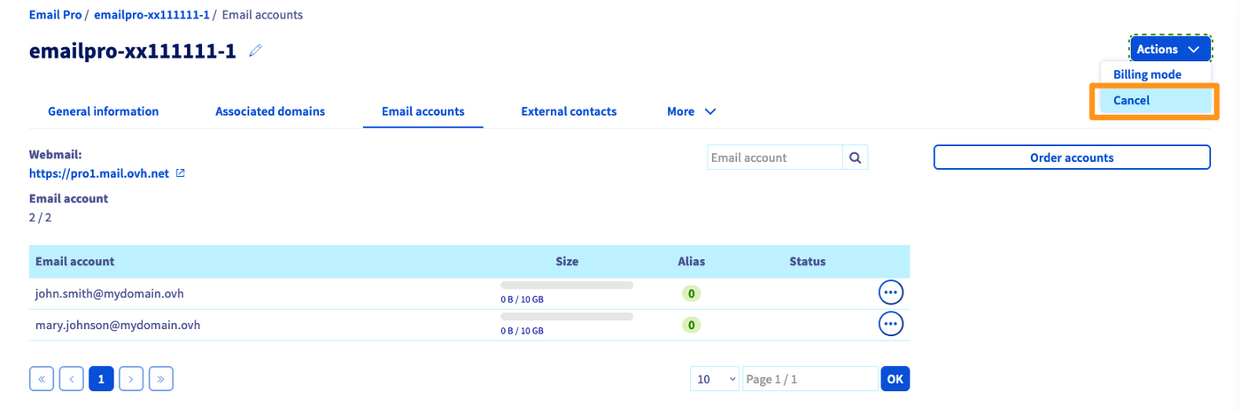The width and height of the screenshot is (1240, 414).
Task: Open the External contacts tab
Action: 569,111
